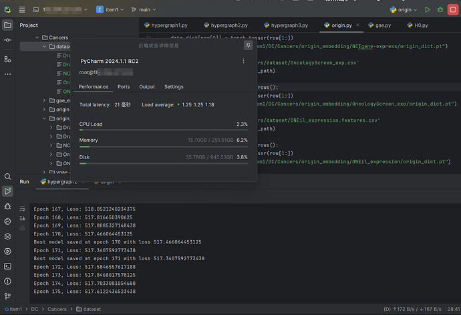Click the CPU Load progress bar
The image size is (461, 315).
click(x=164, y=130)
